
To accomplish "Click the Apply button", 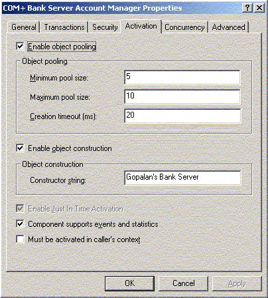I will 237,283.
